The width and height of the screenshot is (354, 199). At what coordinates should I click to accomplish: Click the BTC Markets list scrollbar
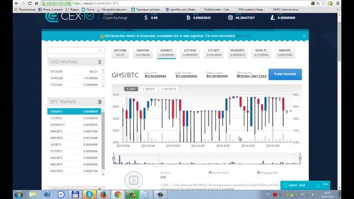click(103, 140)
